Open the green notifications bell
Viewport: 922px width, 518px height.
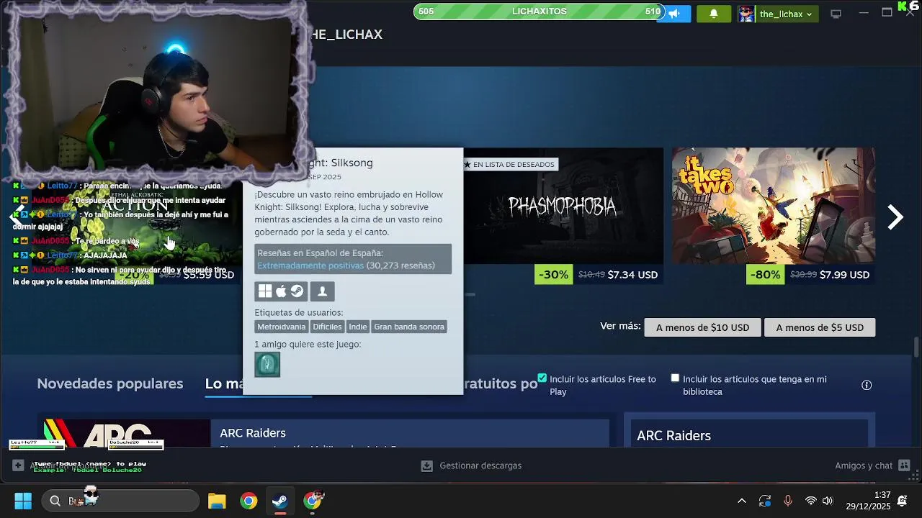coord(714,14)
